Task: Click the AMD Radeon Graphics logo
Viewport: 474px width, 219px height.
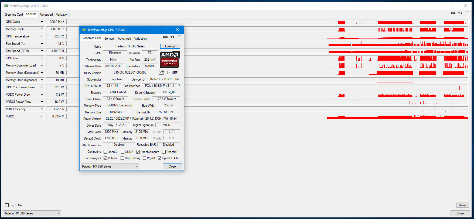Action: [x=170, y=59]
